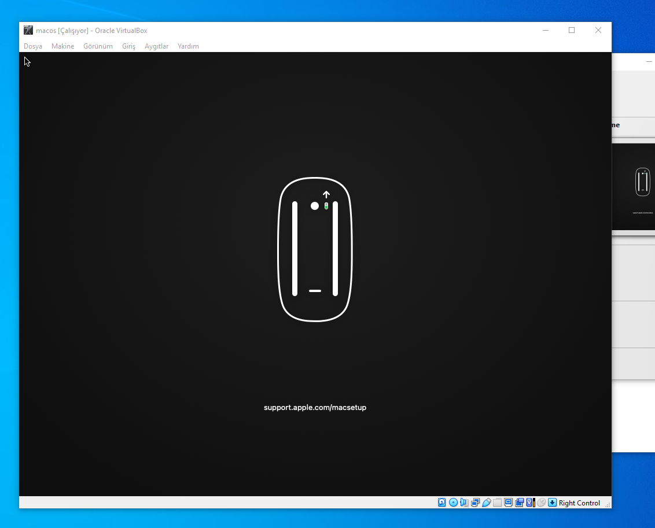Click the status bar size grip

(608, 505)
